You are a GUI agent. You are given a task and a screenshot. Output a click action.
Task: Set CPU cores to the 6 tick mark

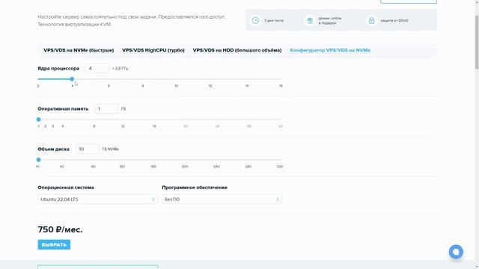pyautogui.click(x=109, y=86)
